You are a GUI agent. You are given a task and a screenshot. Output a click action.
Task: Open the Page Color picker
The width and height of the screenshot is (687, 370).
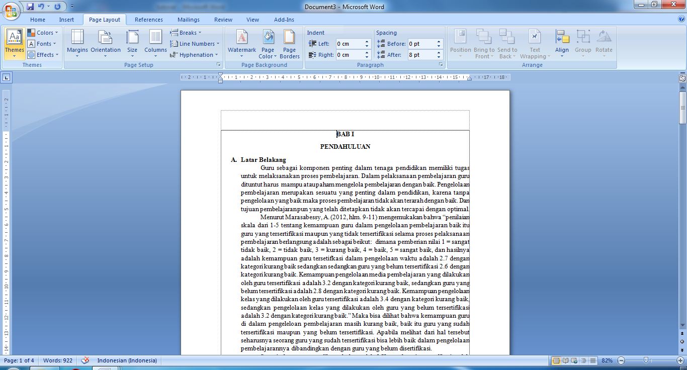[268, 43]
